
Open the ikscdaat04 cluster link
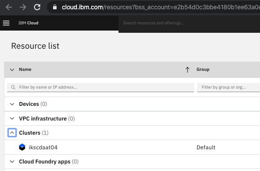coord(43,148)
